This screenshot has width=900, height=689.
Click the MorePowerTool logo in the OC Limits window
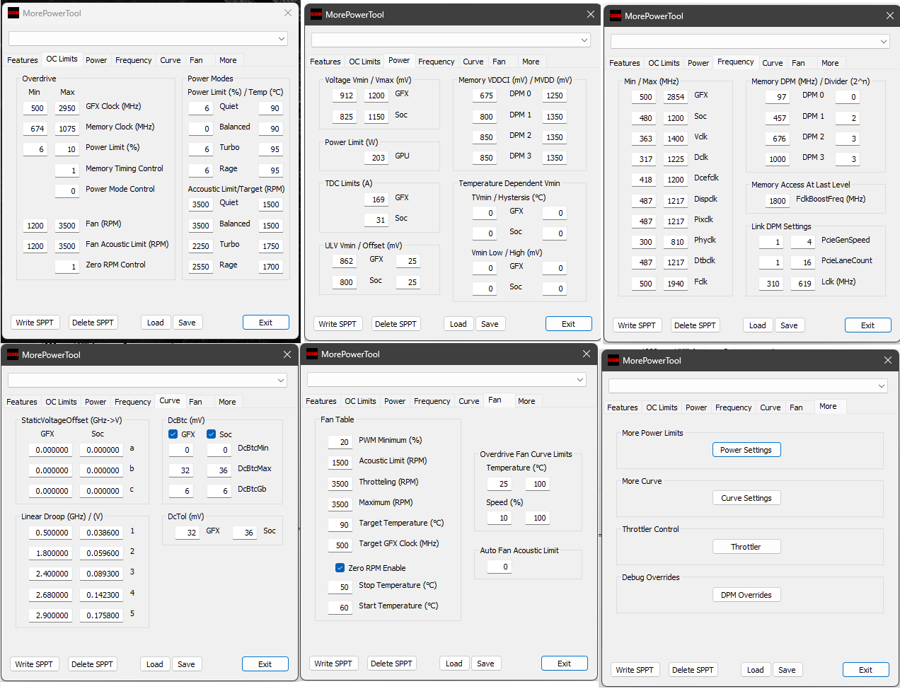click(x=13, y=13)
